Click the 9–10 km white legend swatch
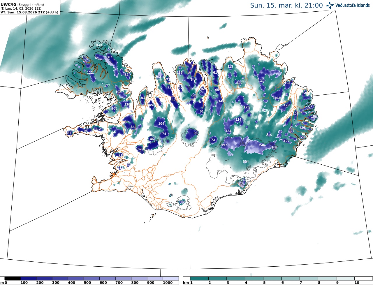Image resolution: width=373 pixels, height=285 pixels. [x=345, y=279]
